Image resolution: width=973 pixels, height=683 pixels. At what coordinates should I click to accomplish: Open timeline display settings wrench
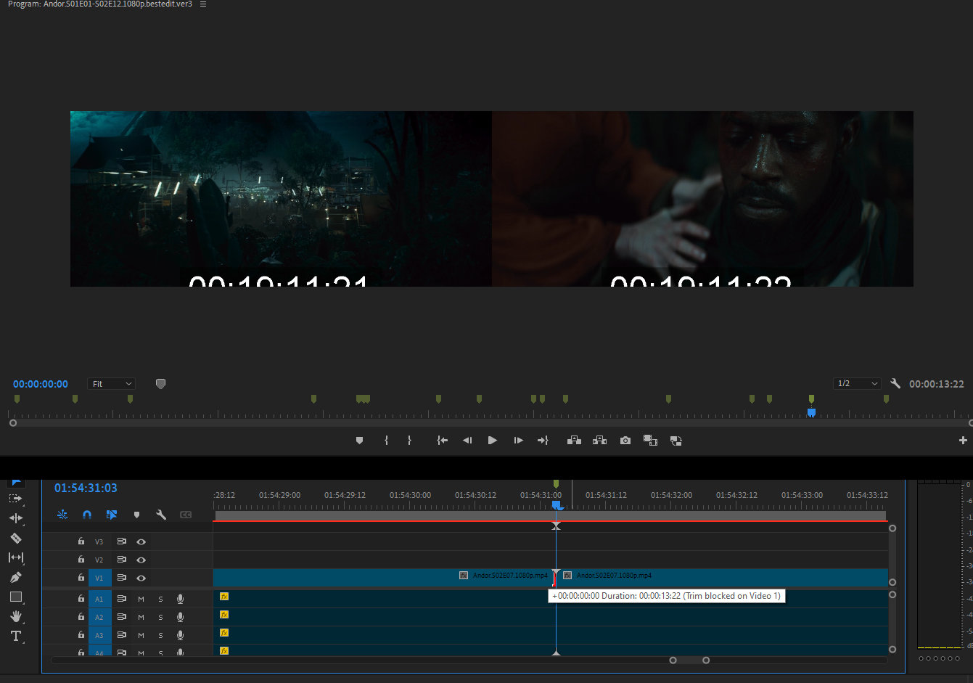(x=161, y=515)
